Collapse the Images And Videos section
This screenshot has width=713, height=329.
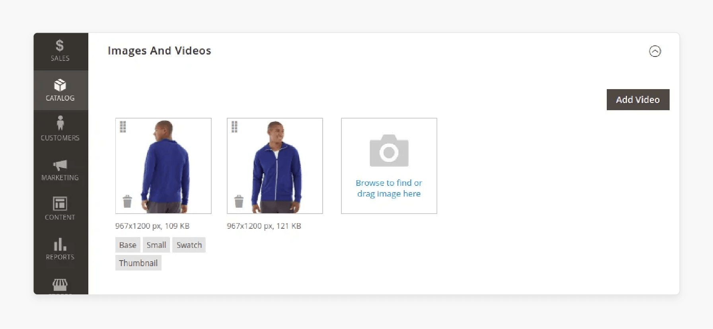point(655,51)
